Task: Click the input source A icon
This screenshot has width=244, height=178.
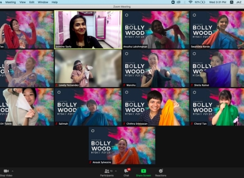Action: (232, 2)
